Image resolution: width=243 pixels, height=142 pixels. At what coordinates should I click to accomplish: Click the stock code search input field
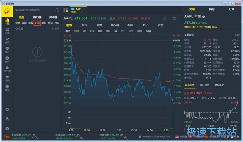(x=34, y=10)
